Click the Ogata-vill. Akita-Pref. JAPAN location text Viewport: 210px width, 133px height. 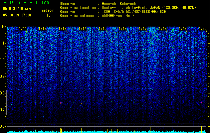click(x=149, y=8)
